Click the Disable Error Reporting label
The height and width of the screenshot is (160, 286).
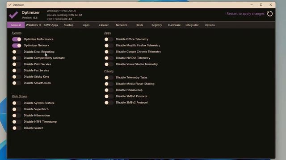pos(39,52)
